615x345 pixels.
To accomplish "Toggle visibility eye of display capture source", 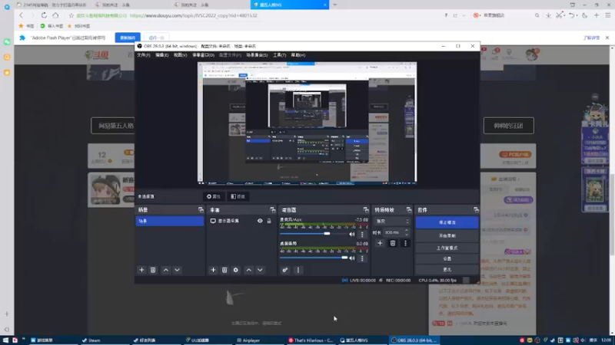I will pos(260,221).
